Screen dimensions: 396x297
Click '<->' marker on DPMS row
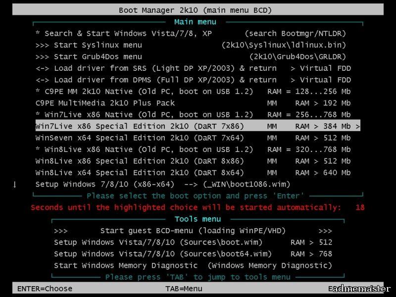coord(43,80)
